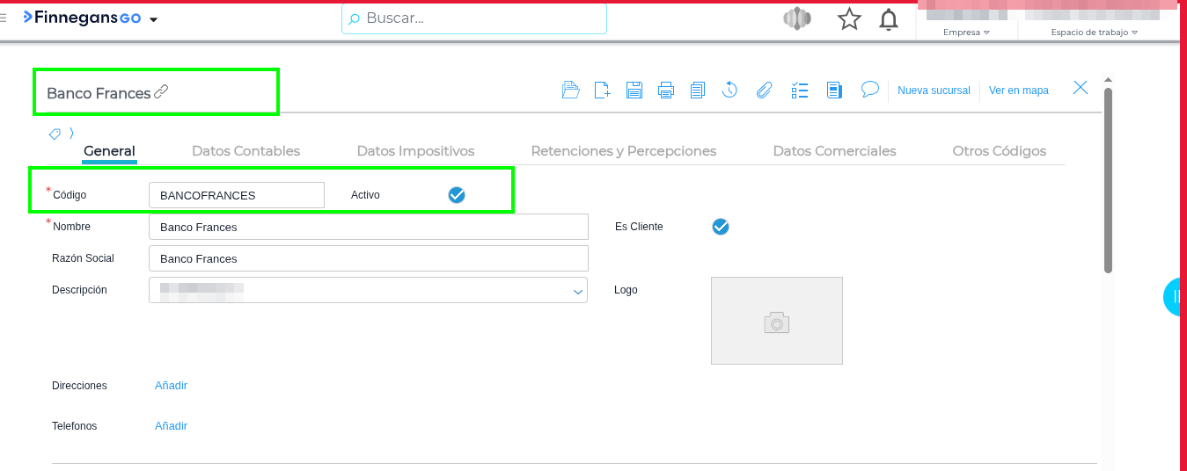1187x471 pixels.
Task: Uncheck the Activo checkbox
Action: click(x=457, y=195)
